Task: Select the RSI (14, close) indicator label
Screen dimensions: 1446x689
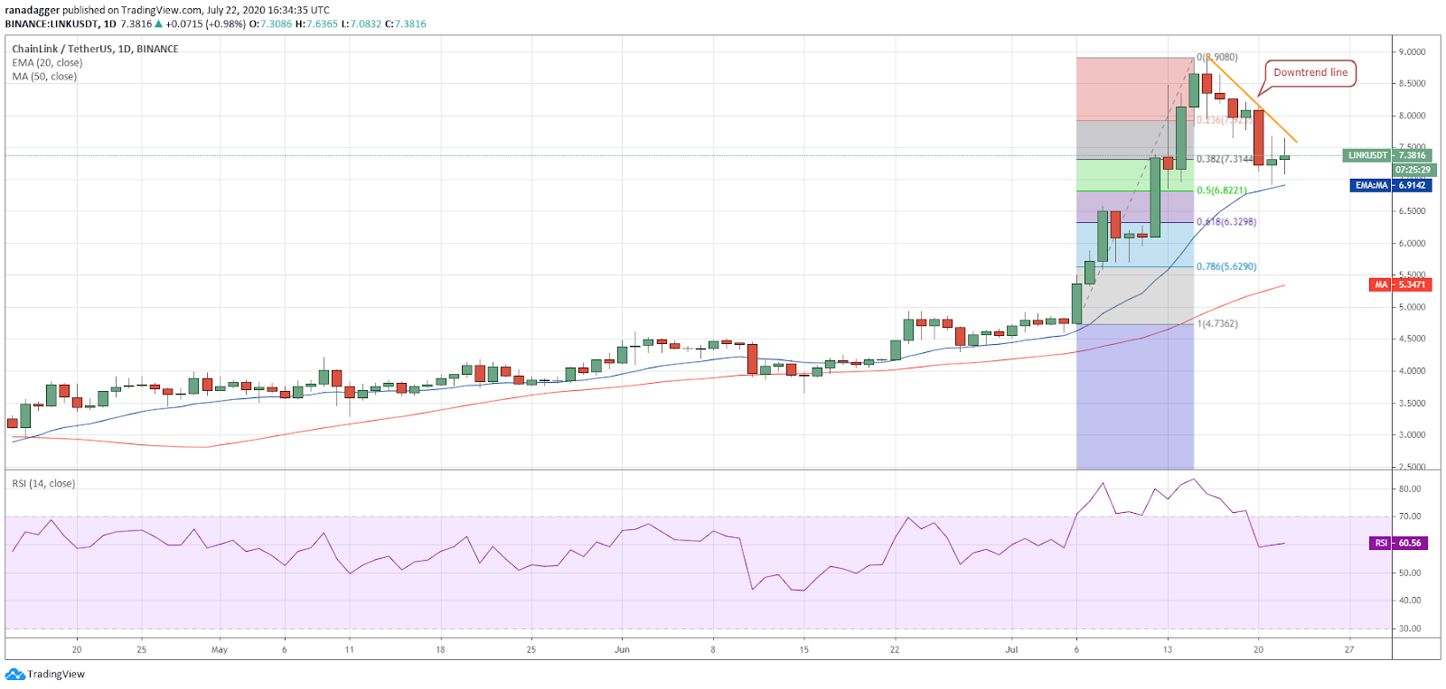Action: 43,483
